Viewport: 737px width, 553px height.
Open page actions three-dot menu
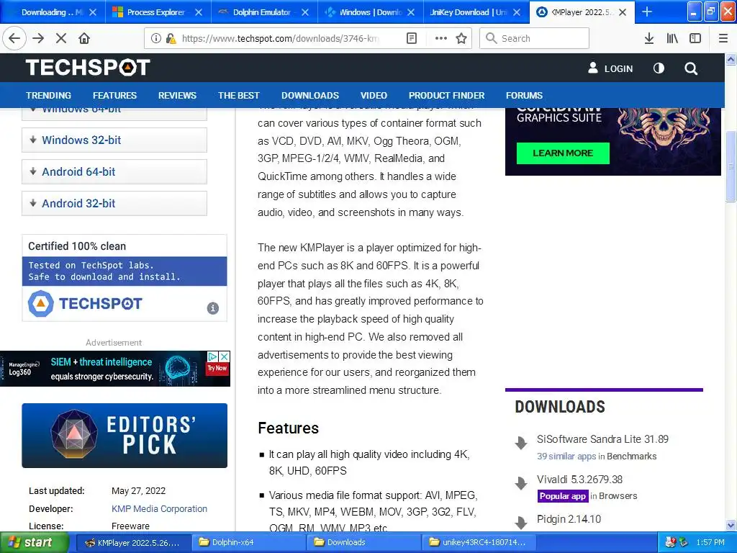tap(441, 39)
